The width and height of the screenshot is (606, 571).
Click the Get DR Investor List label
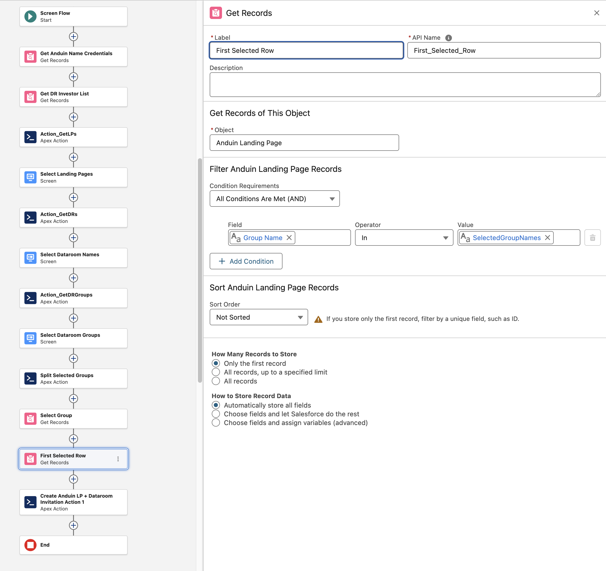[65, 94]
